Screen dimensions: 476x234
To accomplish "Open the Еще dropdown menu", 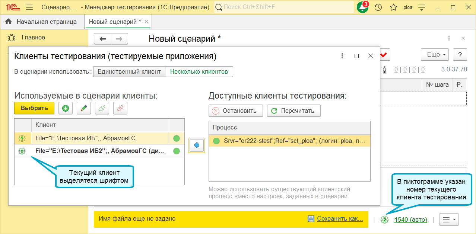I will 435,55.
